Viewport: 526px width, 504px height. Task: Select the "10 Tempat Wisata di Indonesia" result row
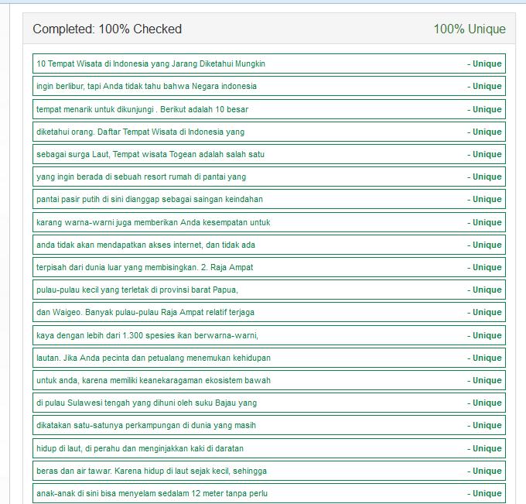click(x=151, y=63)
